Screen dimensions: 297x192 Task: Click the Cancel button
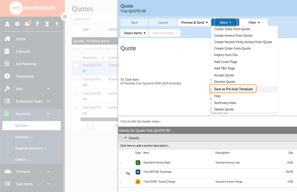(x=163, y=23)
